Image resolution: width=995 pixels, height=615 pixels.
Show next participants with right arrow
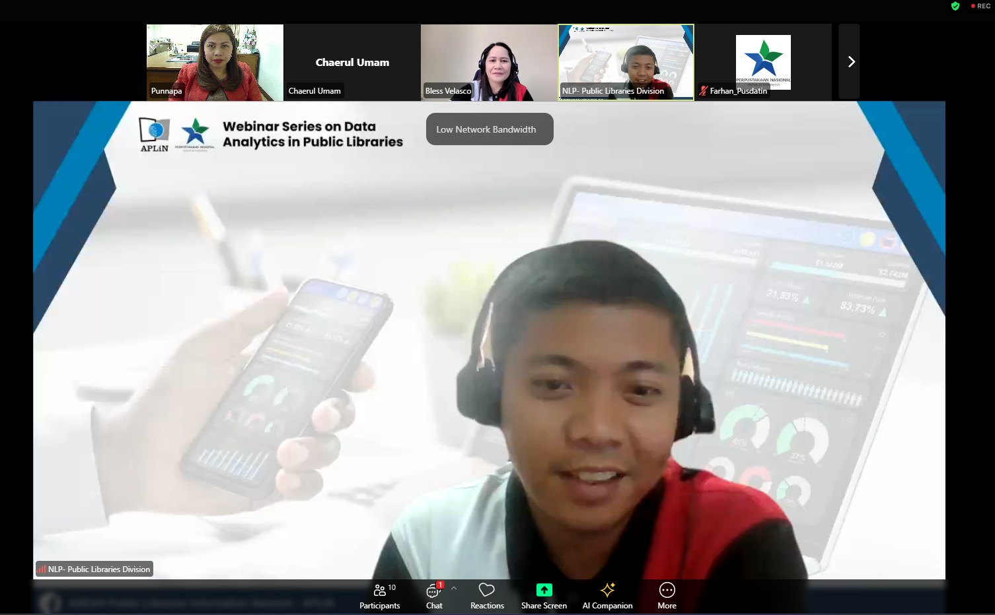pos(851,62)
